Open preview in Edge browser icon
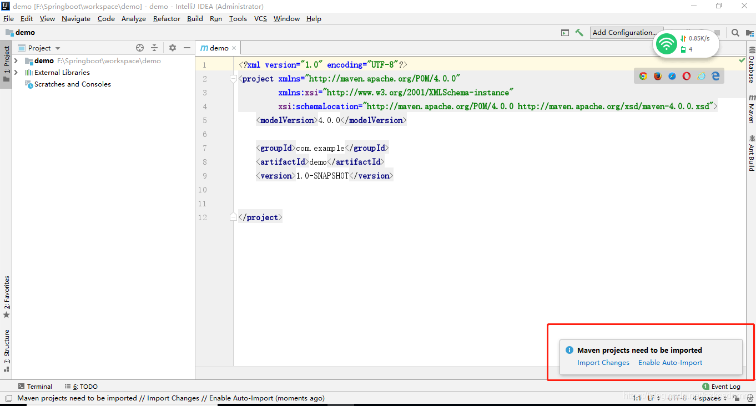The width and height of the screenshot is (756, 406). point(716,76)
